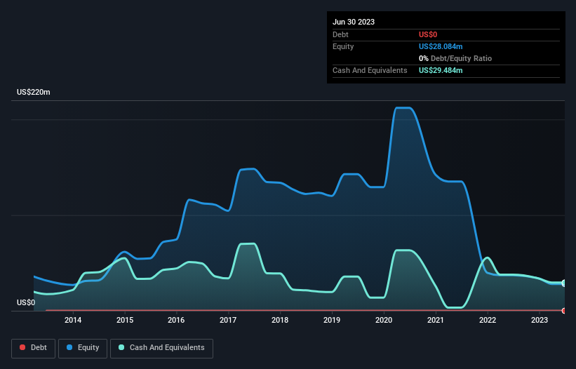Click the red Debt endpoint marker
Viewport: 576px width, 369px height.
tap(564, 311)
